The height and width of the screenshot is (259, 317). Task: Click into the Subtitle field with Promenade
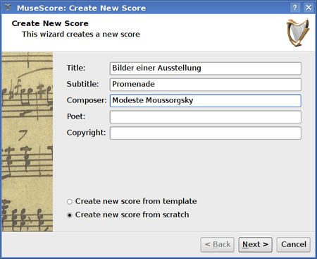206,85
